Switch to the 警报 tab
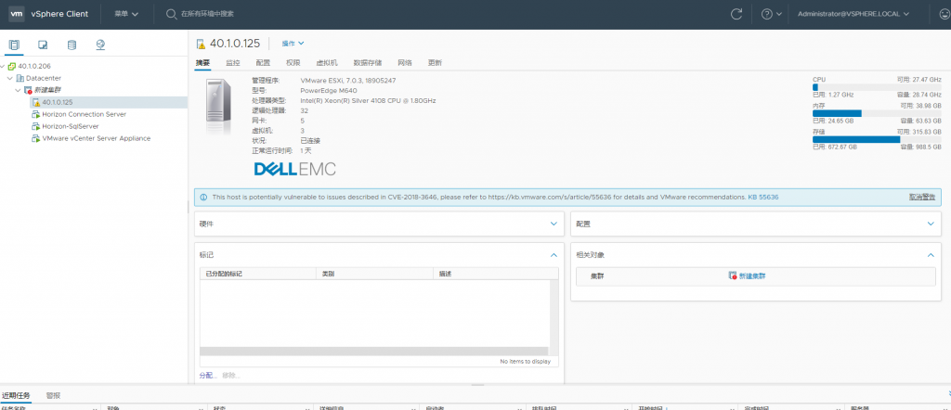Image resolution: width=951 pixels, height=410 pixels. pyautogui.click(x=53, y=395)
